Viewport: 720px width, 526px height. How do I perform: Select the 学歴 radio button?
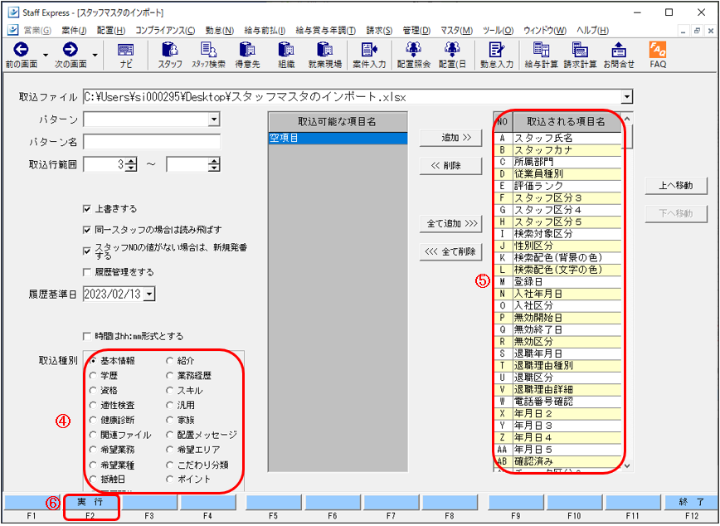(93, 376)
